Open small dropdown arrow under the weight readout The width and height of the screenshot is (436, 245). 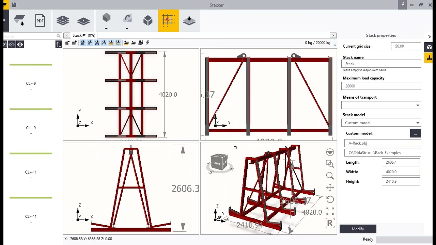click(x=335, y=45)
